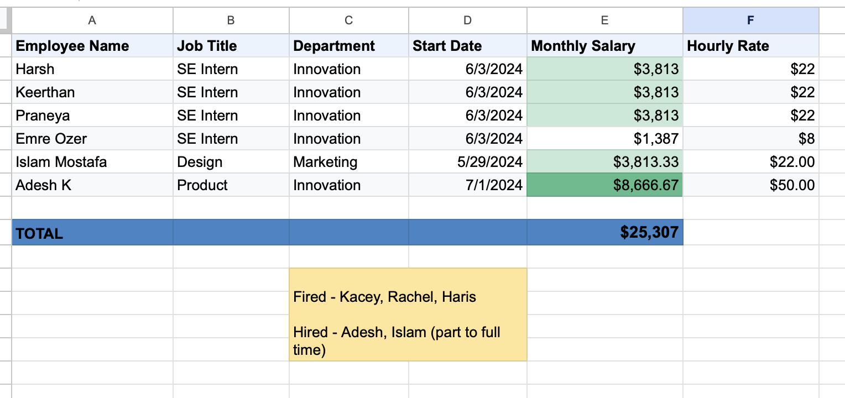Click the cell containing Emre Ozer
Screen dimensions: 845x398
(x=92, y=139)
